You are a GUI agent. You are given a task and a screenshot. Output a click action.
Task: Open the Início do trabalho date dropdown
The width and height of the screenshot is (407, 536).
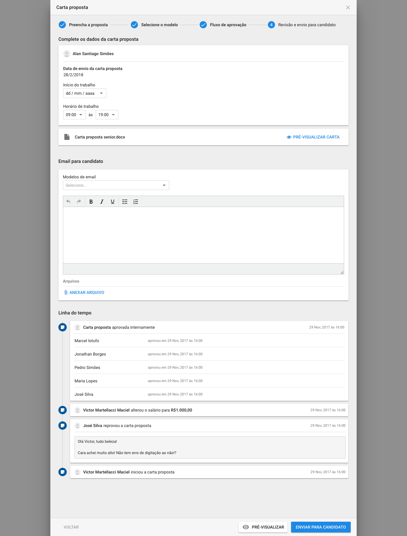[85, 93]
